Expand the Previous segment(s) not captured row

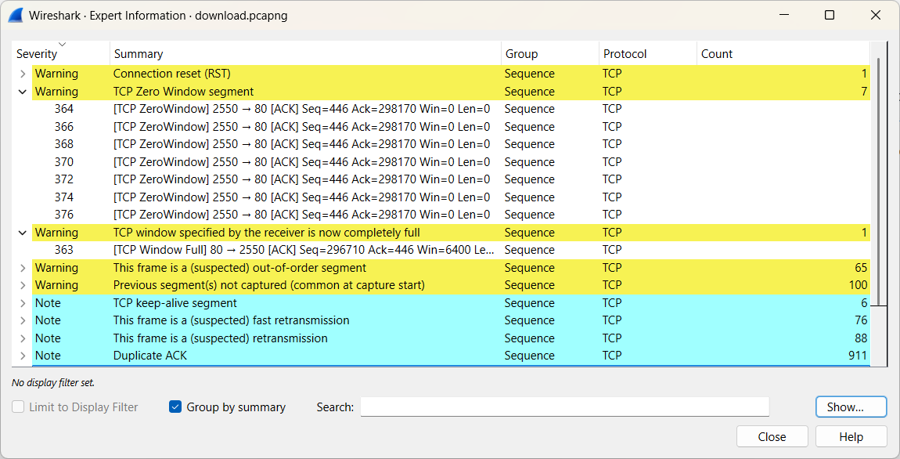pyautogui.click(x=23, y=285)
